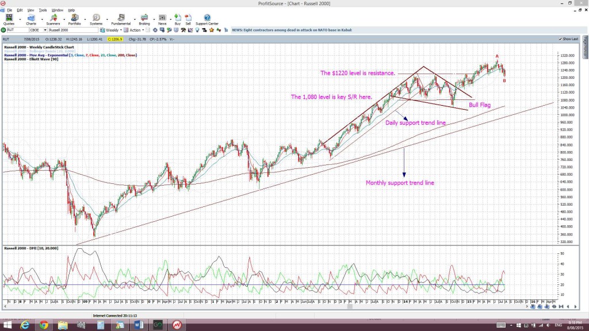
Task: Open Internet Explorer from the taskbar
Action: click(25, 325)
